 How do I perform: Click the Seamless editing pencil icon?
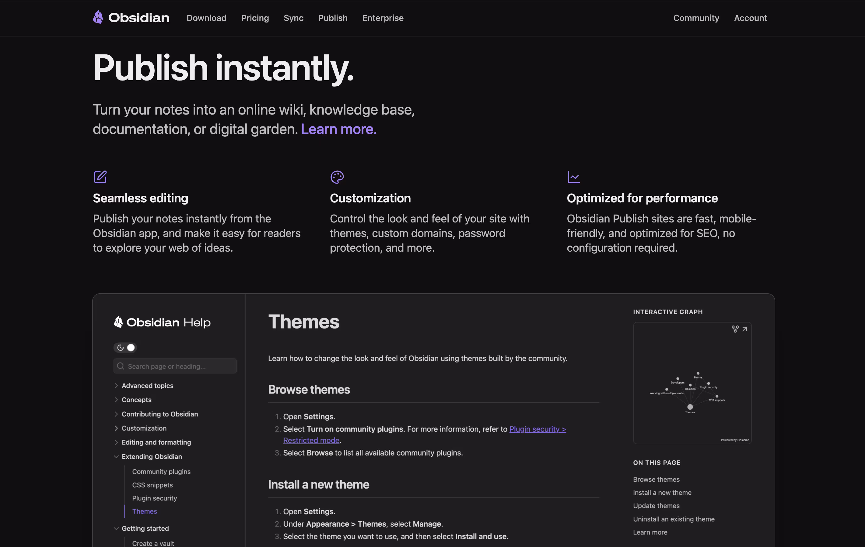[x=100, y=177]
